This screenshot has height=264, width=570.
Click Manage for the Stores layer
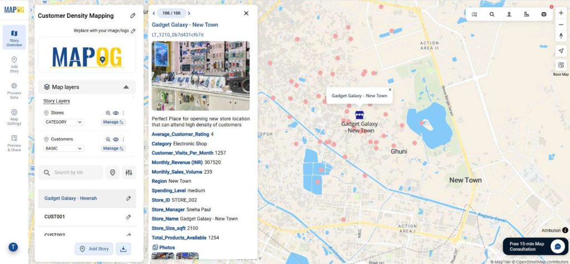(x=113, y=122)
